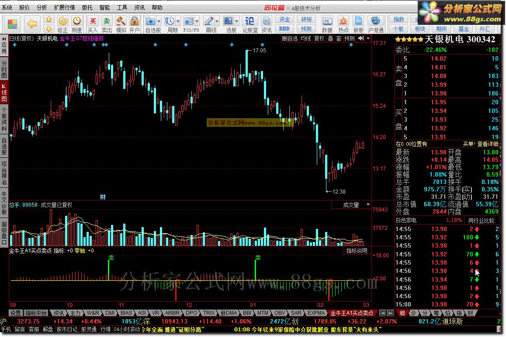Open the 系统 menu

tap(7, 7)
